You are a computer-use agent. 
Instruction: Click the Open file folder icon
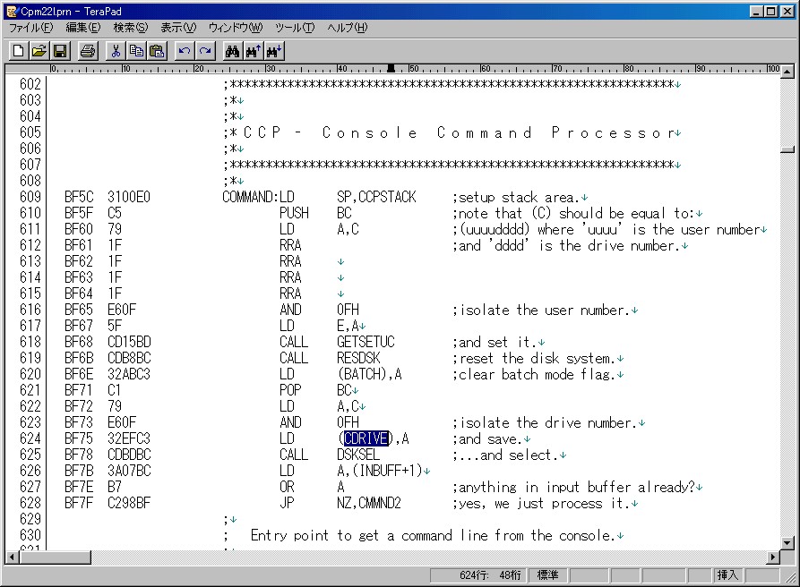(x=39, y=51)
